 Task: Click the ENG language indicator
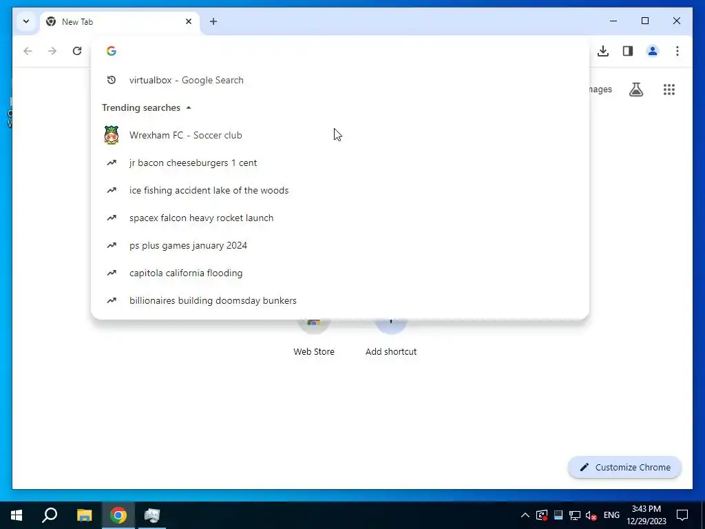[x=611, y=515]
